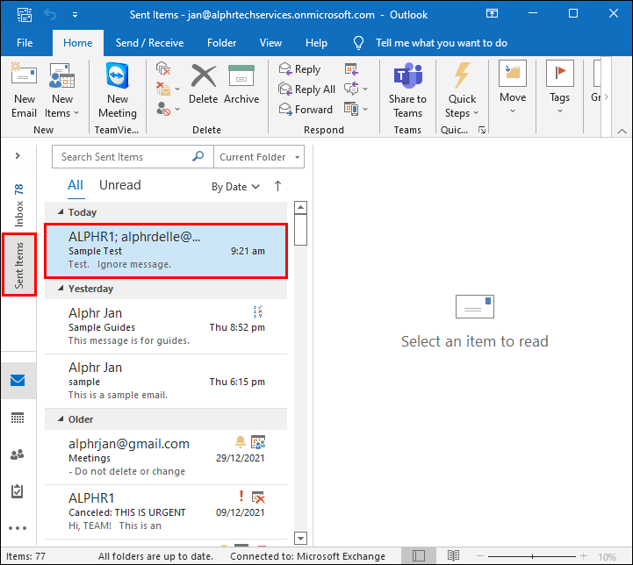633x565 pixels.
Task: Open the Folder tab
Action: pyautogui.click(x=221, y=43)
